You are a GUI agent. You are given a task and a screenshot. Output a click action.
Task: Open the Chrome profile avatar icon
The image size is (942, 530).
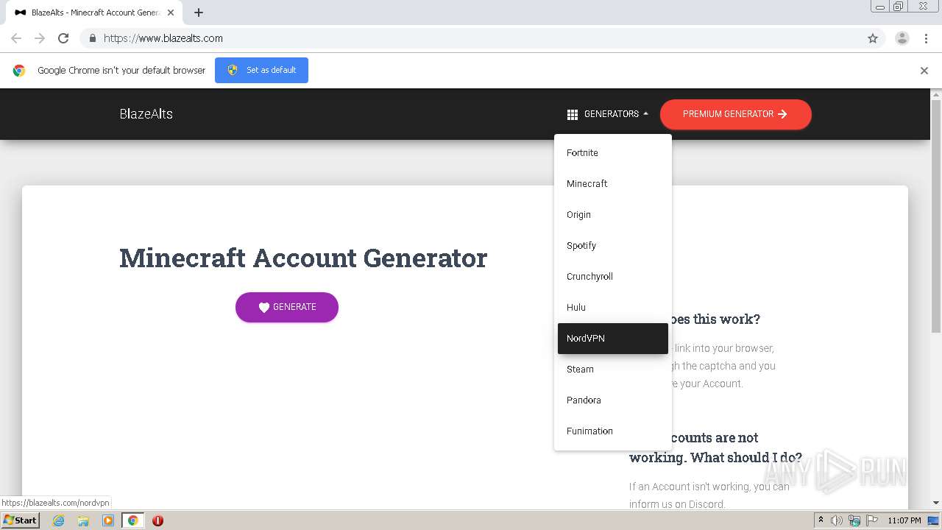coord(902,38)
